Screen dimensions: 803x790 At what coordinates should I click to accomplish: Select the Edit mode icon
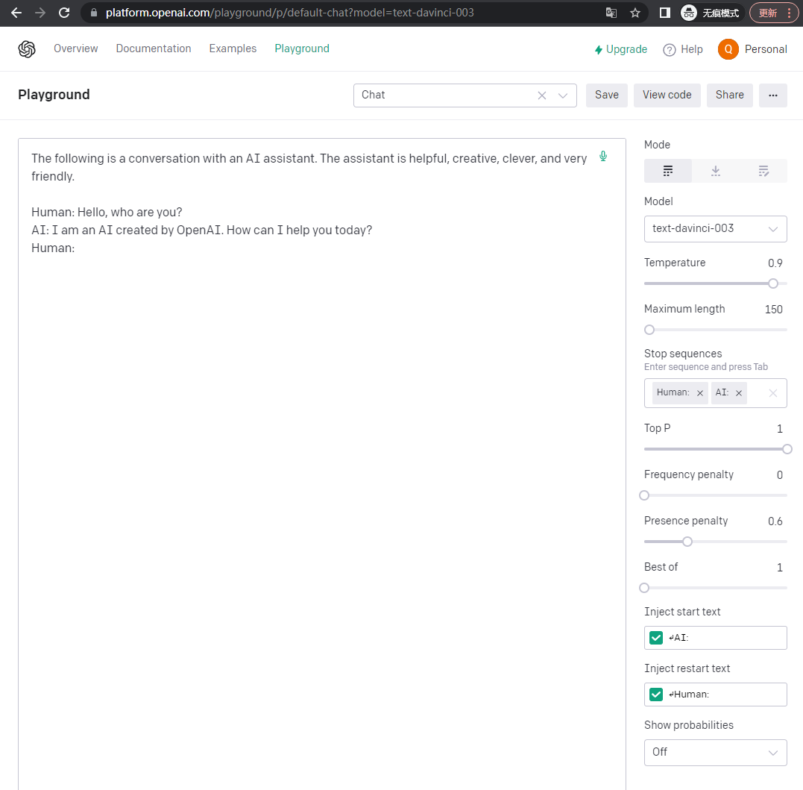[x=763, y=172]
